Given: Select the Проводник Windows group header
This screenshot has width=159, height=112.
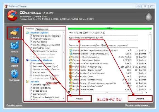Looking at the screenshot, I should (x=41, y=60).
